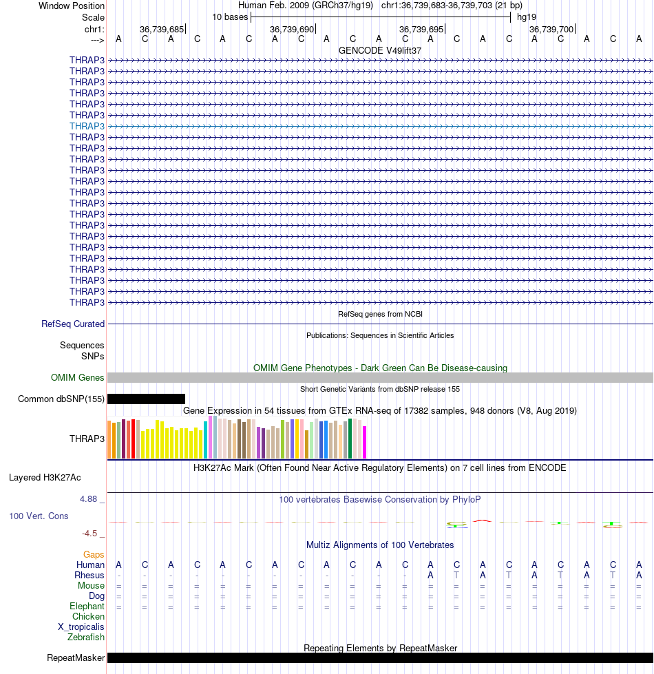Click the 36,739,700 position marker
This screenshot has height=674, width=654.
coord(551,29)
